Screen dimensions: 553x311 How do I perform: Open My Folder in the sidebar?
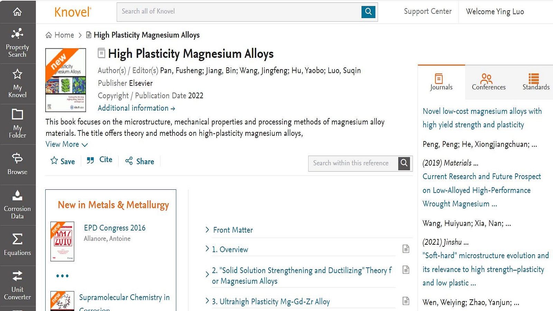17,124
